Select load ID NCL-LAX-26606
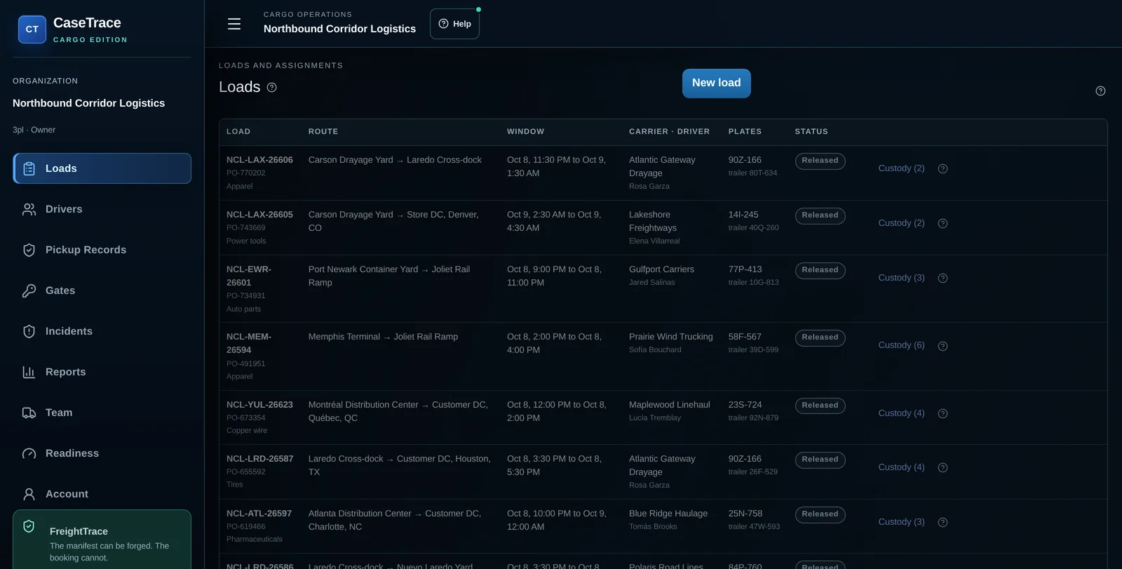The height and width of the screenshot is (569, 1122). [x=259, y=160]
